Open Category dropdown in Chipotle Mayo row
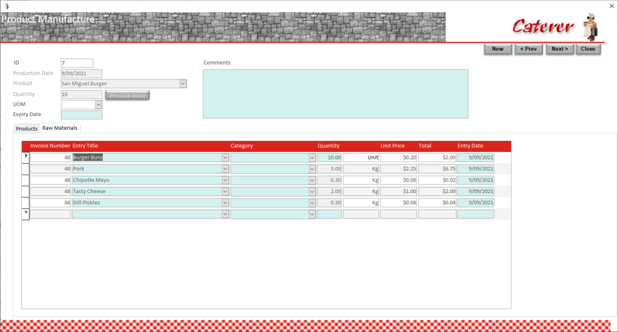 [x=312, y=180]
